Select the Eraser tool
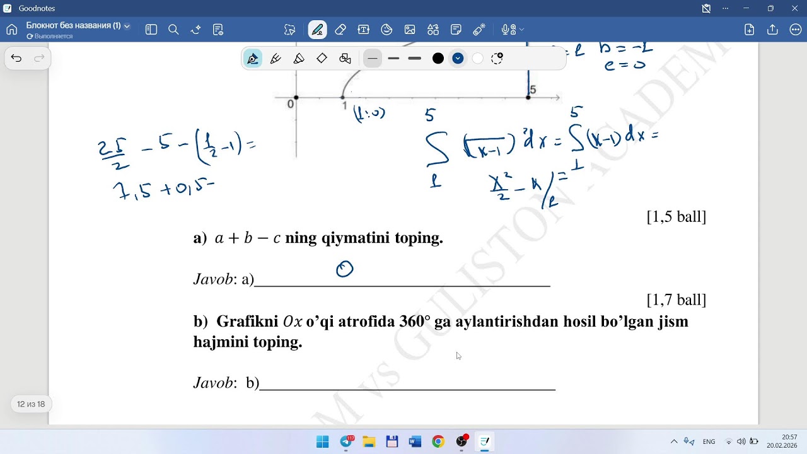Viewport: 807px width, 454px height. tap(340, 30)
